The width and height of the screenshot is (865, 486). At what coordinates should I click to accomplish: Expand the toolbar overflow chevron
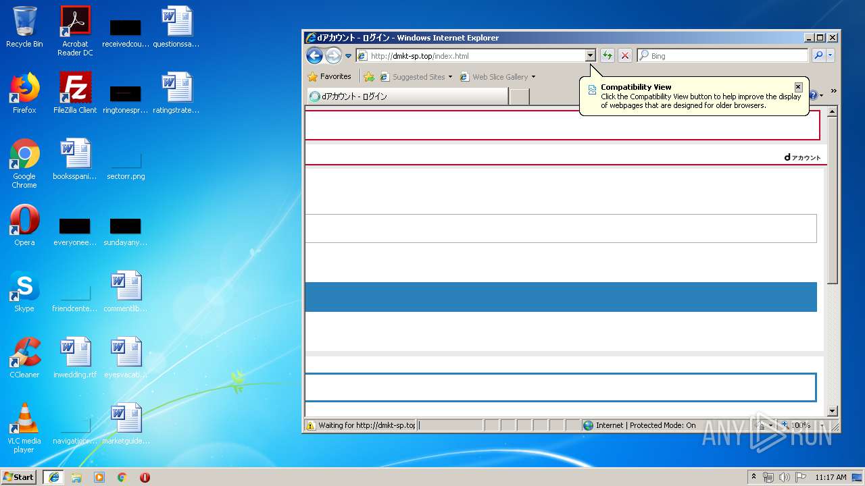(833, 91)
